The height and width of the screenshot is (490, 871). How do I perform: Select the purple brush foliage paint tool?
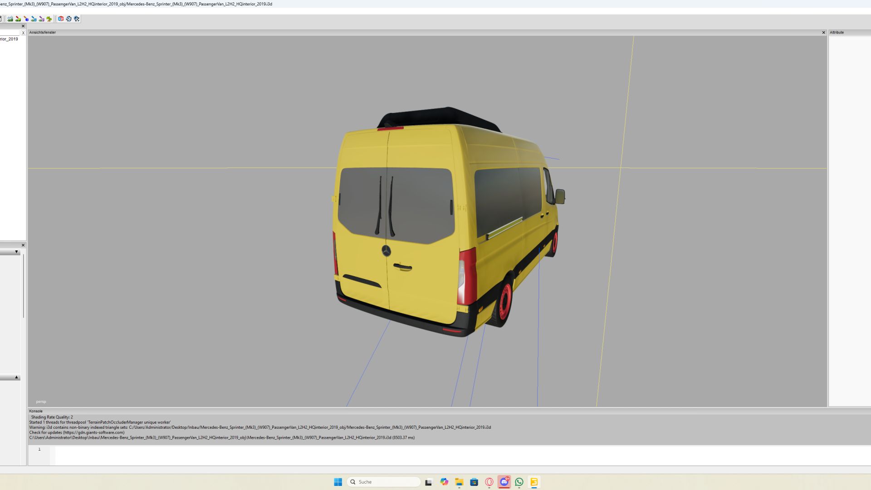41,19
